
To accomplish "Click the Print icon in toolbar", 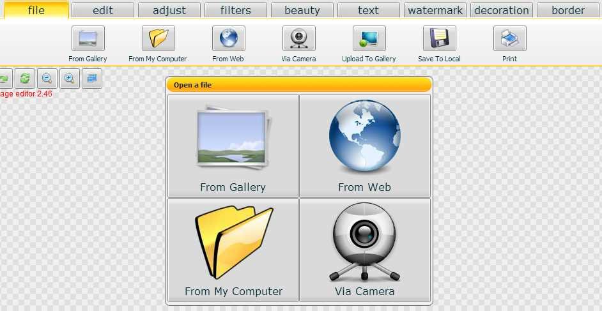I will (509, 39).
